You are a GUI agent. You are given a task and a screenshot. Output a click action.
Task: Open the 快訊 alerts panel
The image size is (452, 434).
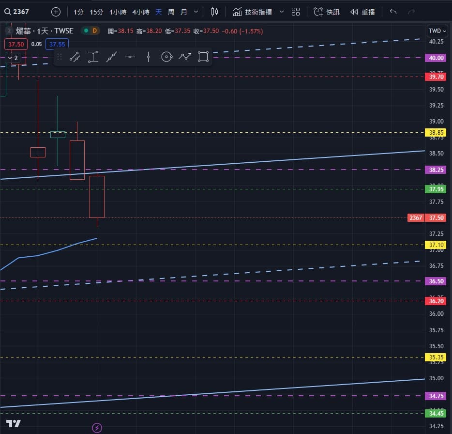point(327,12)
